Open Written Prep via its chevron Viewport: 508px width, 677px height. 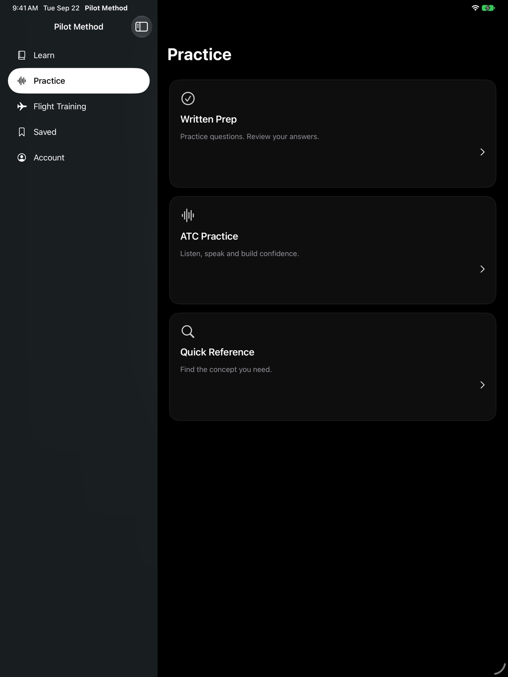pyautogui.click(x=482, y=152)
